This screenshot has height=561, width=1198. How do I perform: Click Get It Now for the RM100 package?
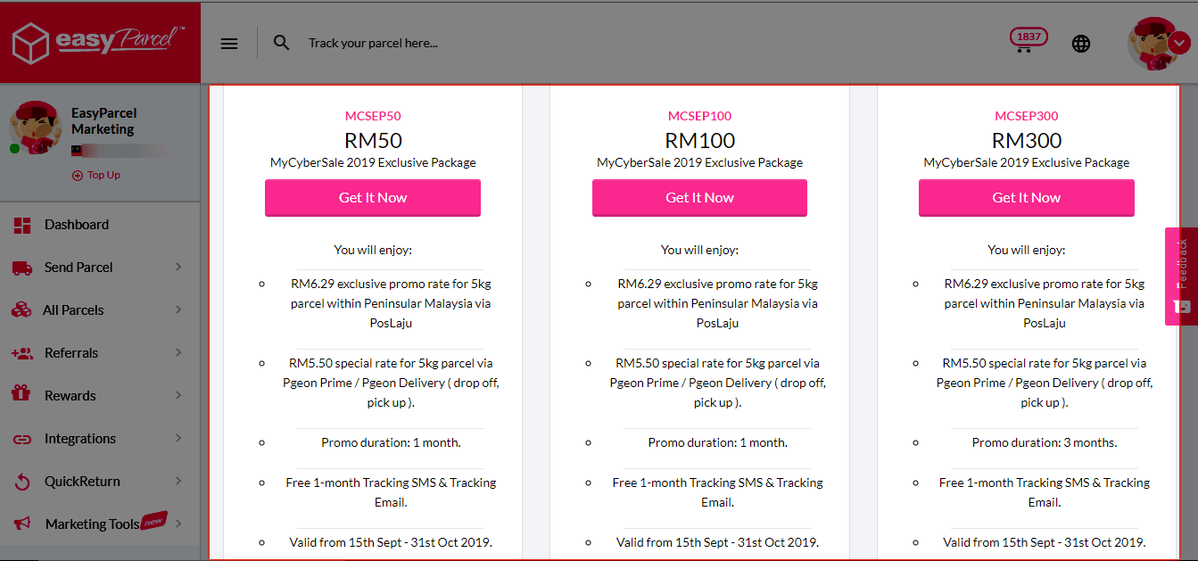click(699, 198)
